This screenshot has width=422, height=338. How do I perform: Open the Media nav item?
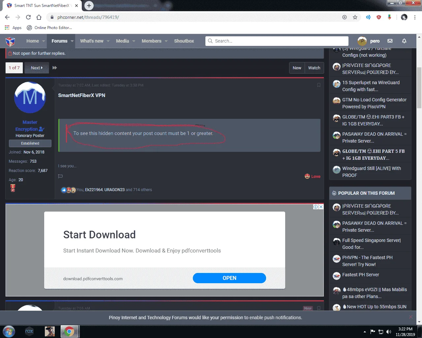coord(122,41)
